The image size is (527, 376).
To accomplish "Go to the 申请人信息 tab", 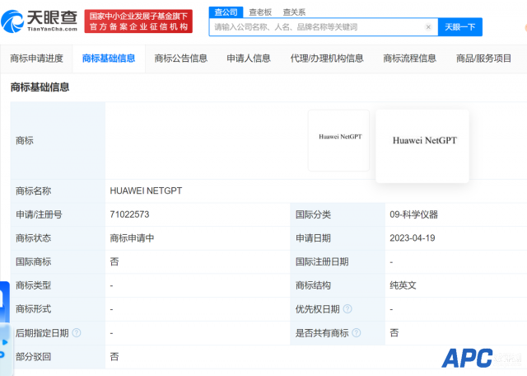I will click(249, 59).
